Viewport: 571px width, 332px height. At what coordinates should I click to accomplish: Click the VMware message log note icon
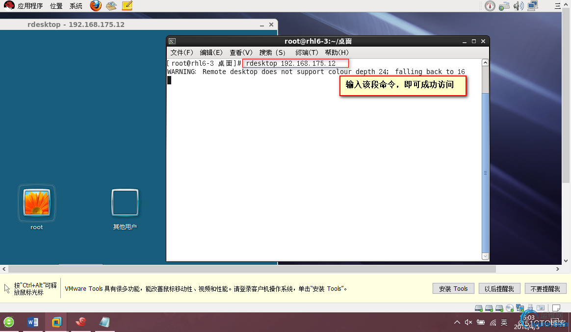(x=556, y=308)
